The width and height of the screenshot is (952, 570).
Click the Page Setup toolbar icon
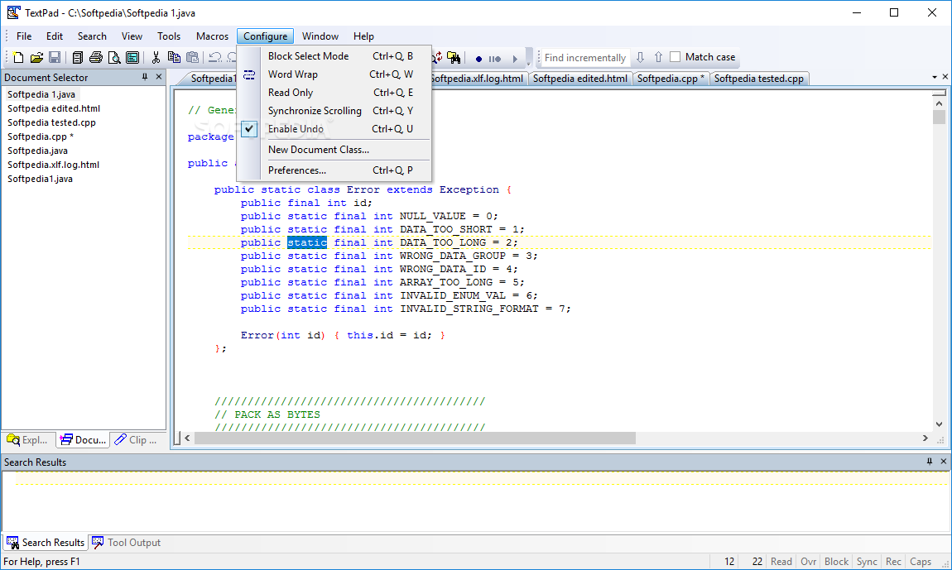tap(132, 58)
